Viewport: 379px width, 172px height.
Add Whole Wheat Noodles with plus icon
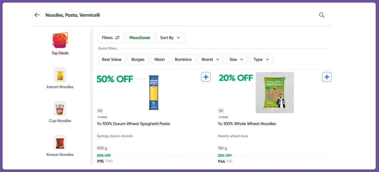(x=327, y=77)
